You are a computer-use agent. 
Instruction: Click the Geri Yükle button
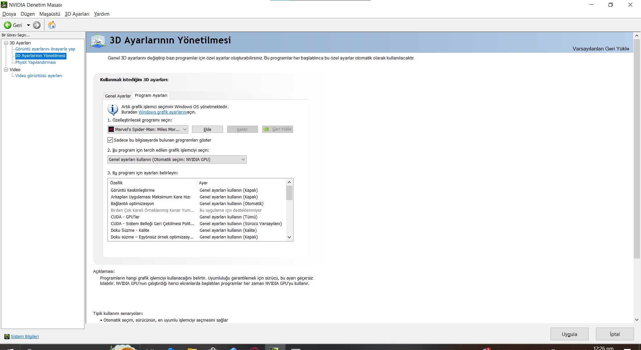tap(277, 129)
